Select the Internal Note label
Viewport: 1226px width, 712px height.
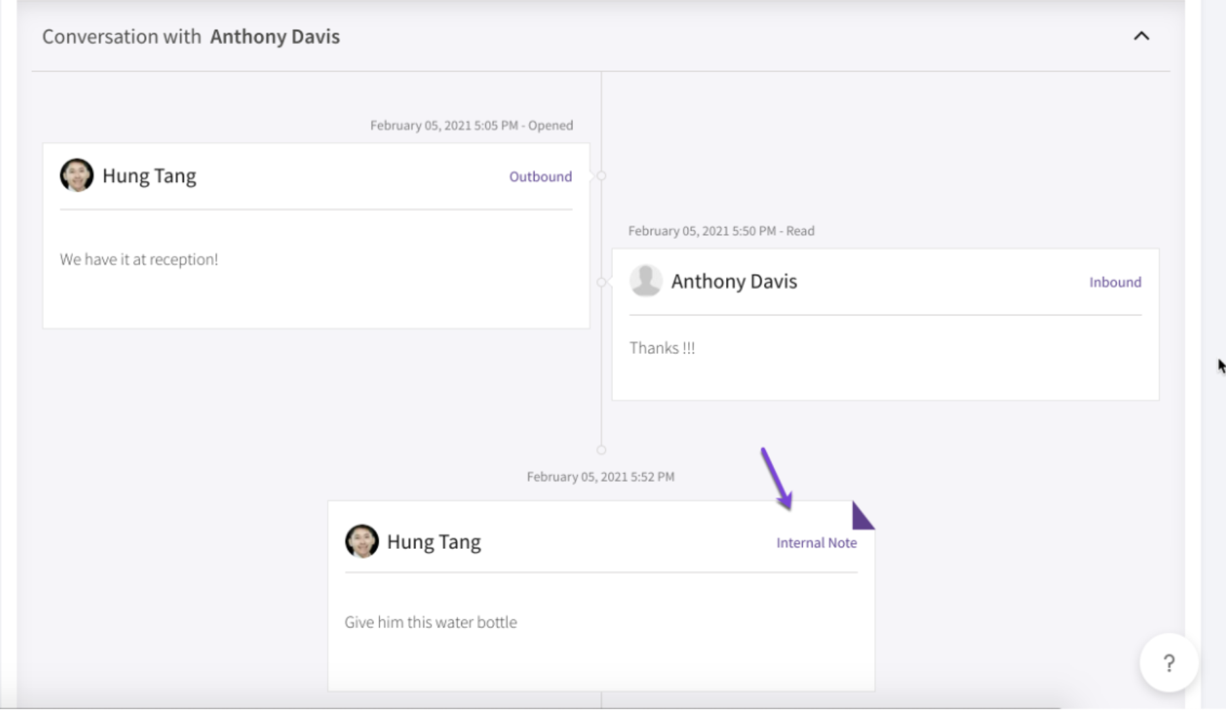[816, 543]
